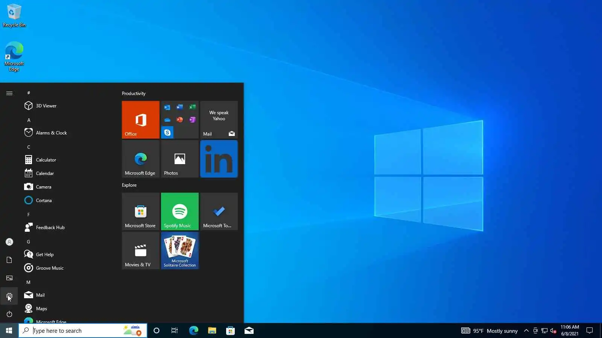Launch Edge from the taskbar
This screenshot has width=602, height=338.
click(x=193, y=330)
